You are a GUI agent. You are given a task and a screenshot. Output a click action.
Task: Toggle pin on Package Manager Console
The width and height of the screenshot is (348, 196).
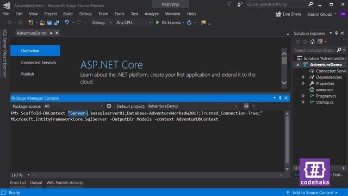tap(280, 98)
